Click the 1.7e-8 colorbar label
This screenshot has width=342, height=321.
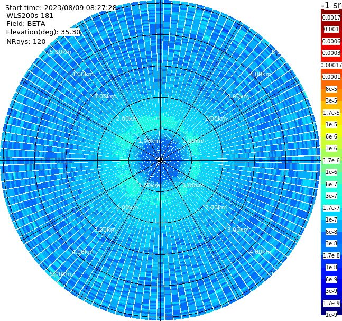tap(331, 255)
